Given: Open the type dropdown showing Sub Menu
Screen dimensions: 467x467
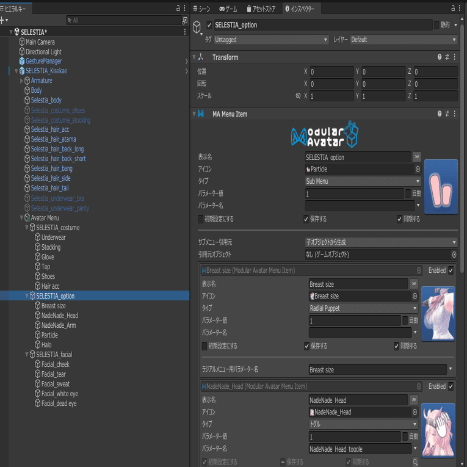Looking at the screenshot, I should click(x=363, y=181).
